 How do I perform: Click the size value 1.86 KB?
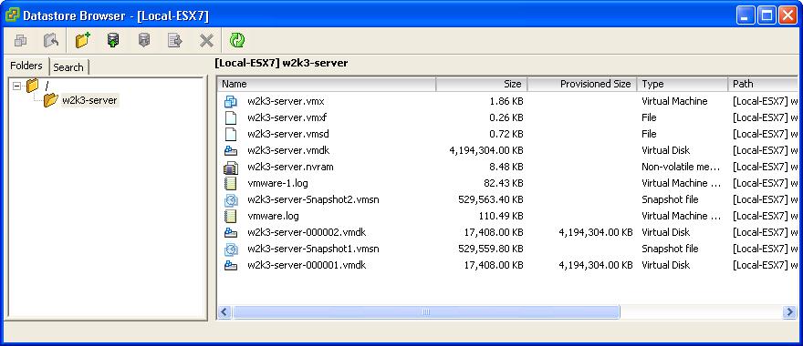tap(506, 101)
